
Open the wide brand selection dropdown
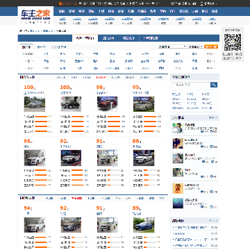(172, 47)
